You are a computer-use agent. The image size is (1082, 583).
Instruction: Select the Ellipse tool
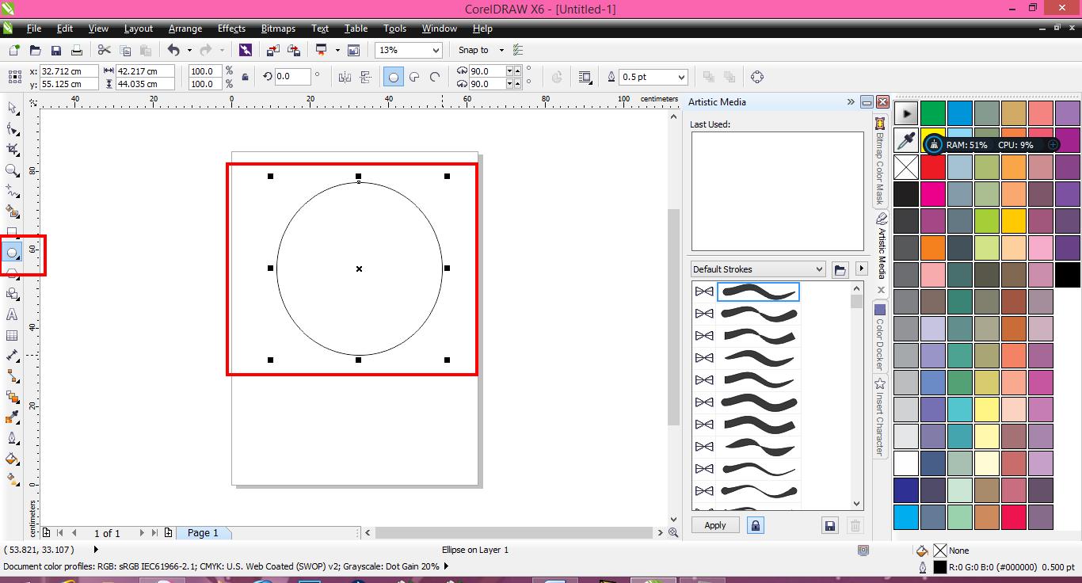(x=12, y=253)
